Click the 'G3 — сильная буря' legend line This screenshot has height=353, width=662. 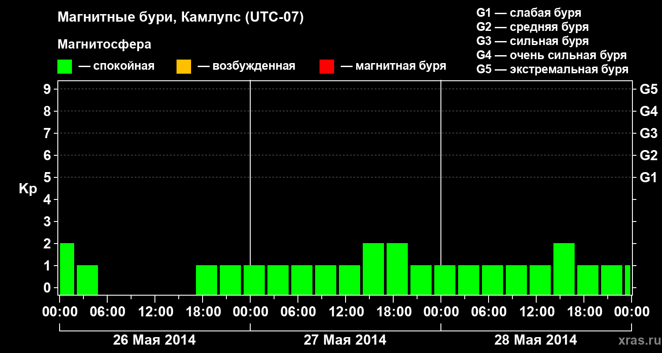[533, 41]
